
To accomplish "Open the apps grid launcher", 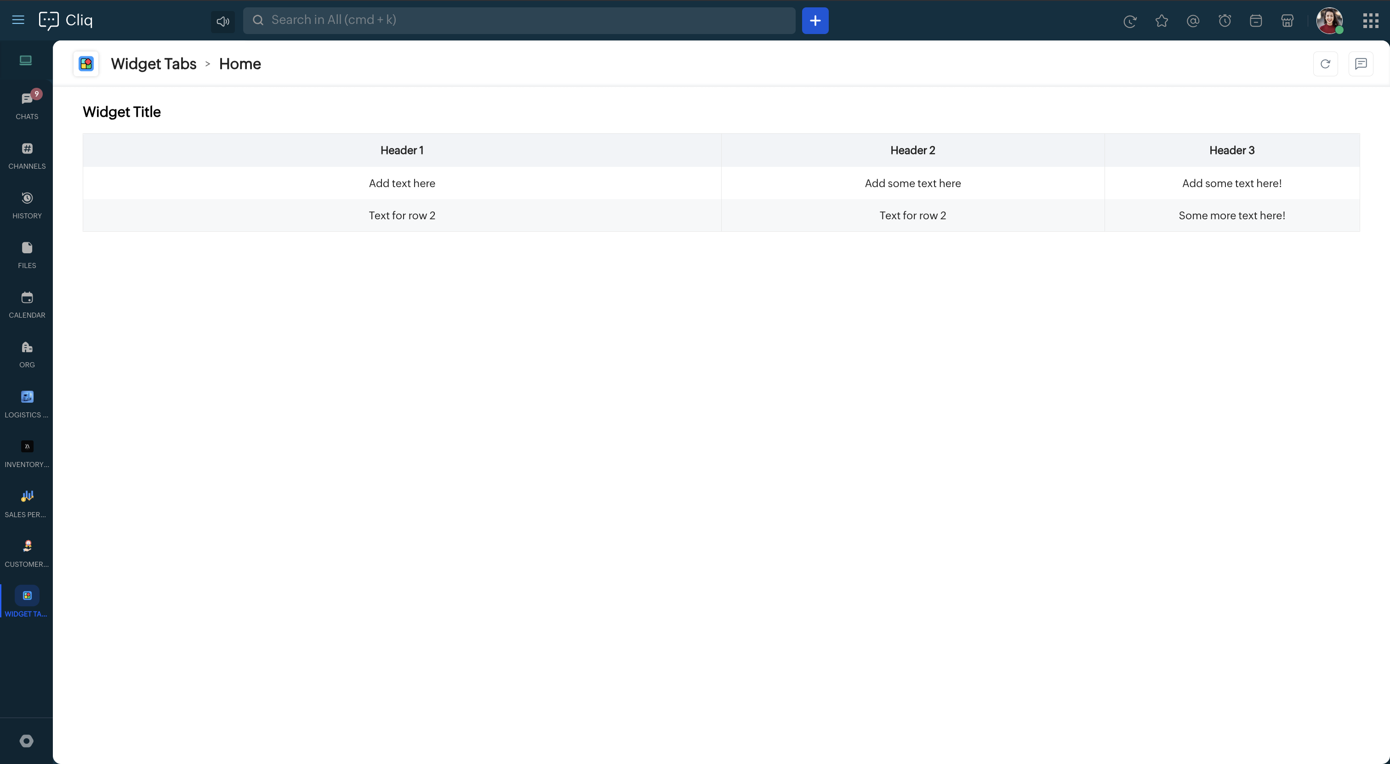I will coord(1371,21).
